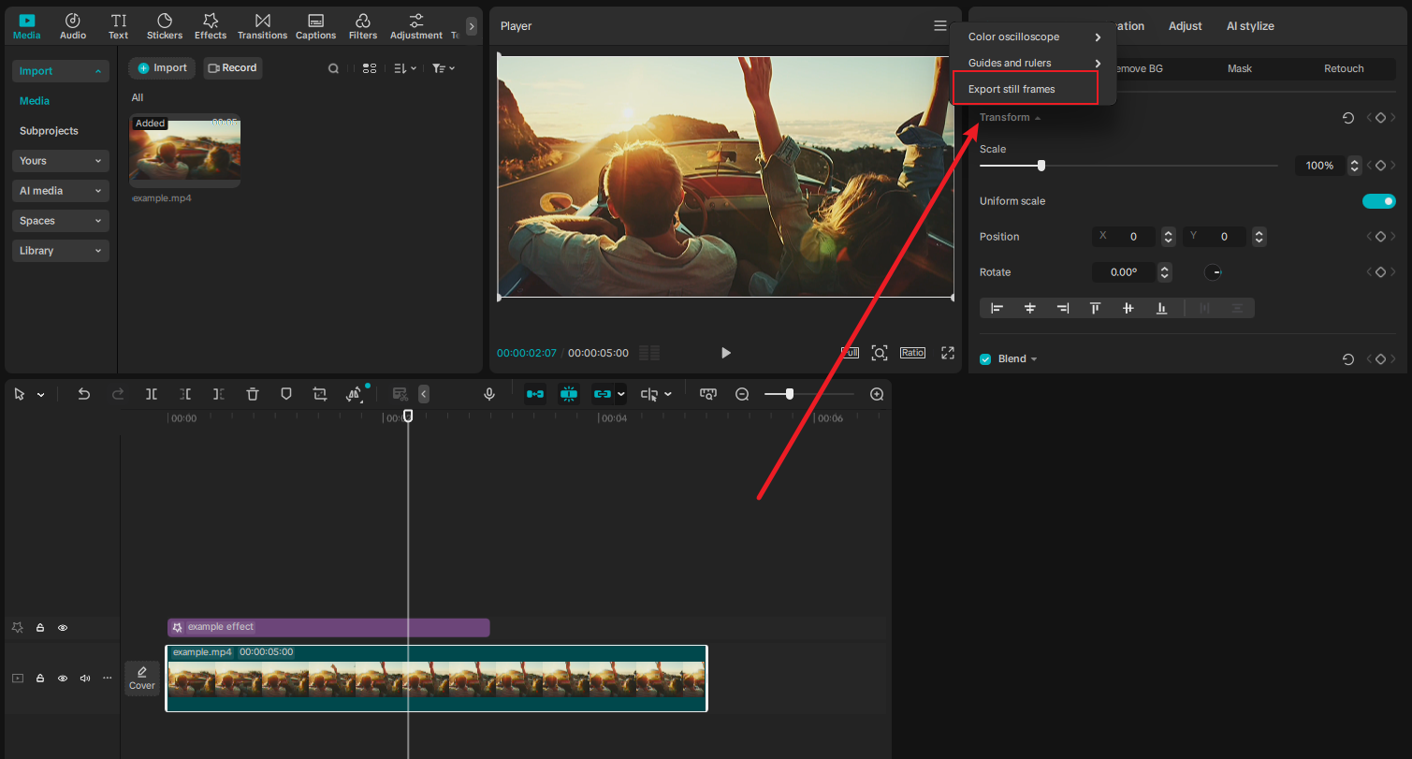Image resolution: width=1412 pixels, height=759 pixels.
Task: Select the example.mp4 thumbnail in media panel
Action: pyautogui.click(x=184, y=150)
